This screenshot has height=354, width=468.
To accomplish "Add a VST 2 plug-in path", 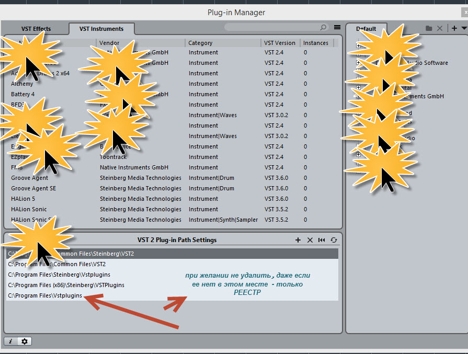I will point(298,240).
